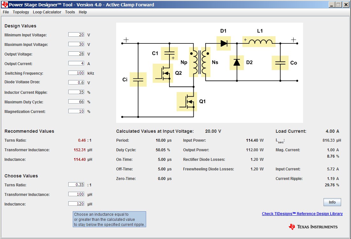
Task: Select the C1 clamp capacitor symbol
Action: point(169,54)
